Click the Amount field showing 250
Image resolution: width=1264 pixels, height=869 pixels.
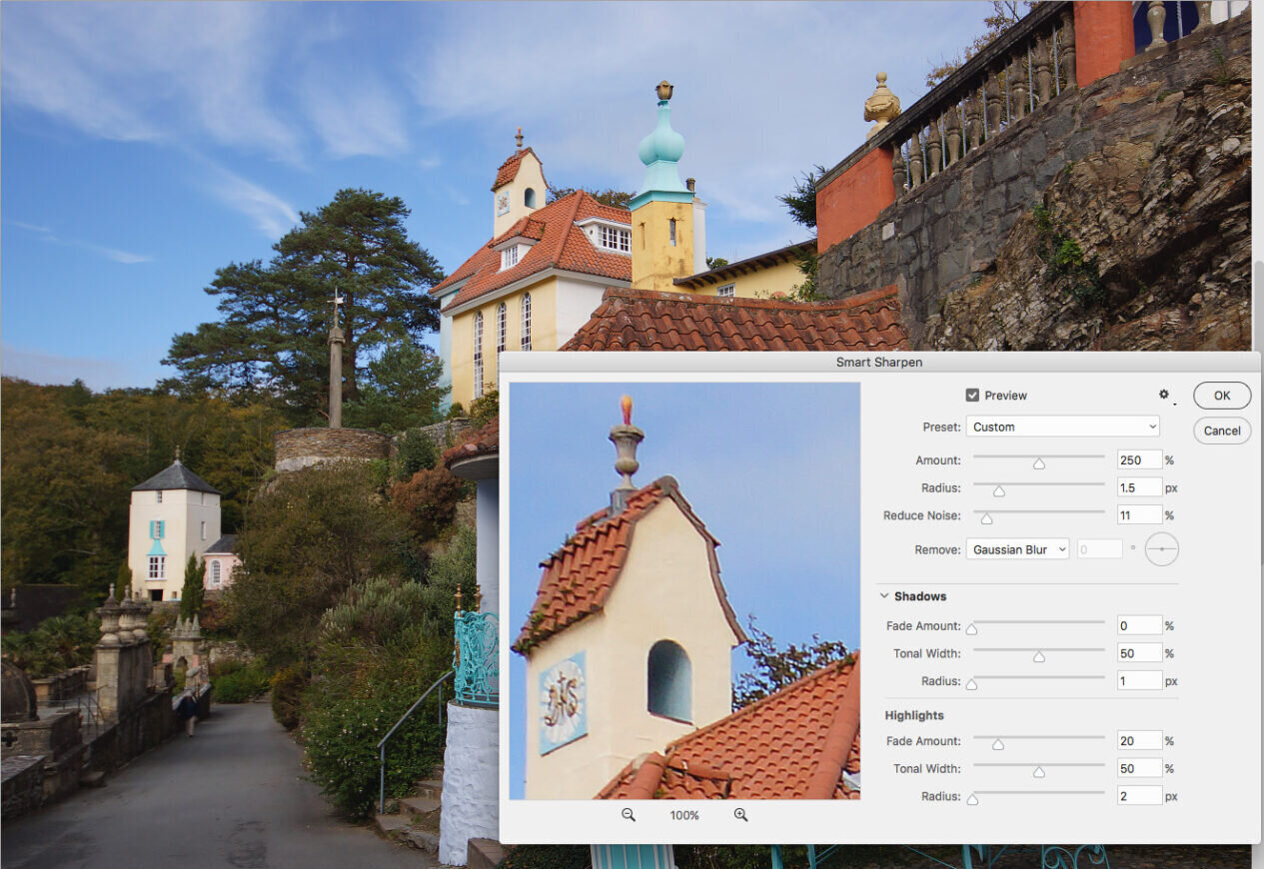click(1139, 459)
